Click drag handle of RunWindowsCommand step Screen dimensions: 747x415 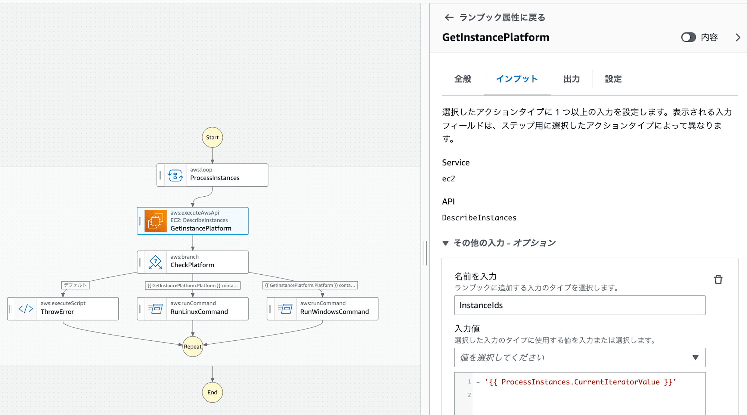tap(270, 309)
